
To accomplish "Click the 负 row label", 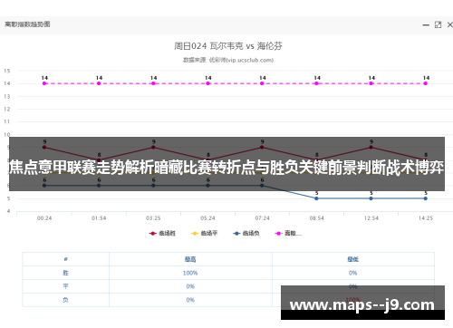I will pyautogui.click(x=66, y=300).
